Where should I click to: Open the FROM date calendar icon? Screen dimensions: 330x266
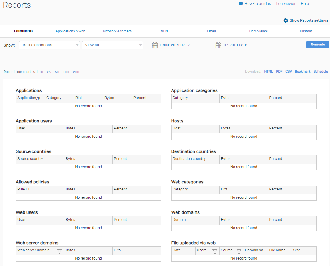(155, 45)
